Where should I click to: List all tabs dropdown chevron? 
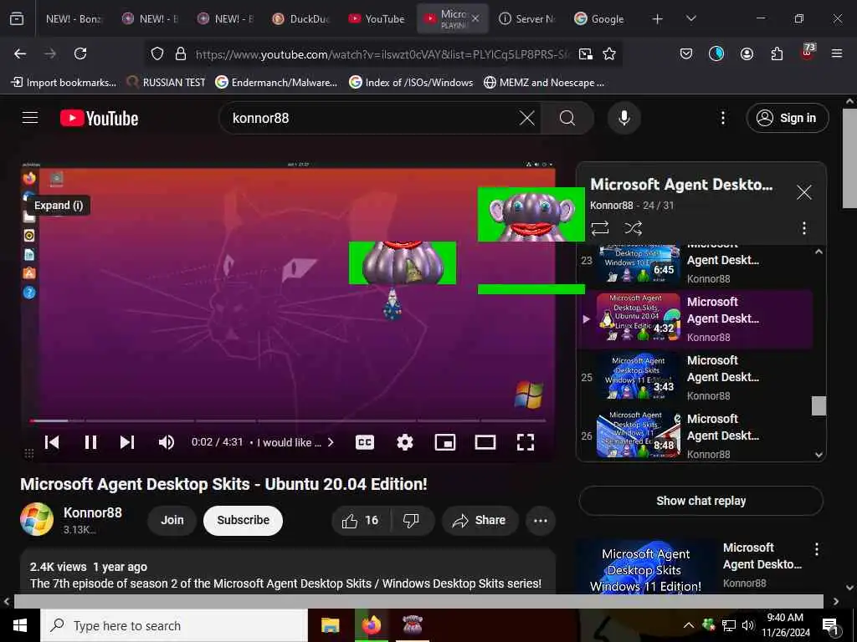[x=690, y=18]
